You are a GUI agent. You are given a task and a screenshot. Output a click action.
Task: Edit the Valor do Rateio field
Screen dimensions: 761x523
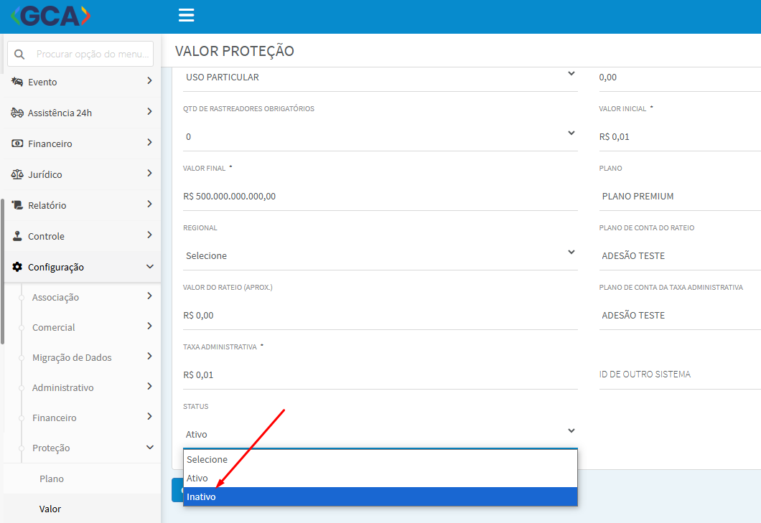point(380,316)
